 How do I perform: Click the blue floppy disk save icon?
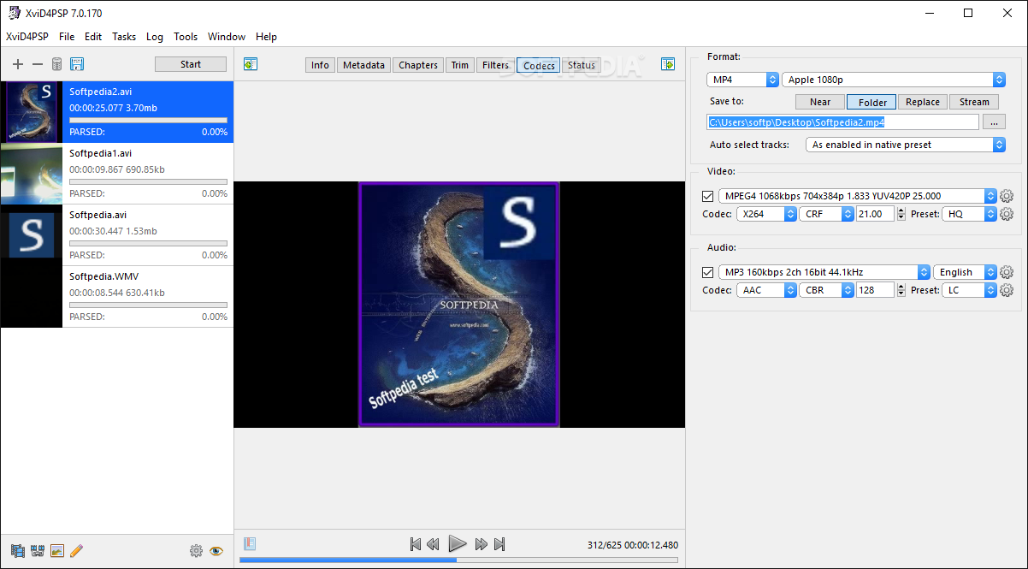(x=76, y=64)
